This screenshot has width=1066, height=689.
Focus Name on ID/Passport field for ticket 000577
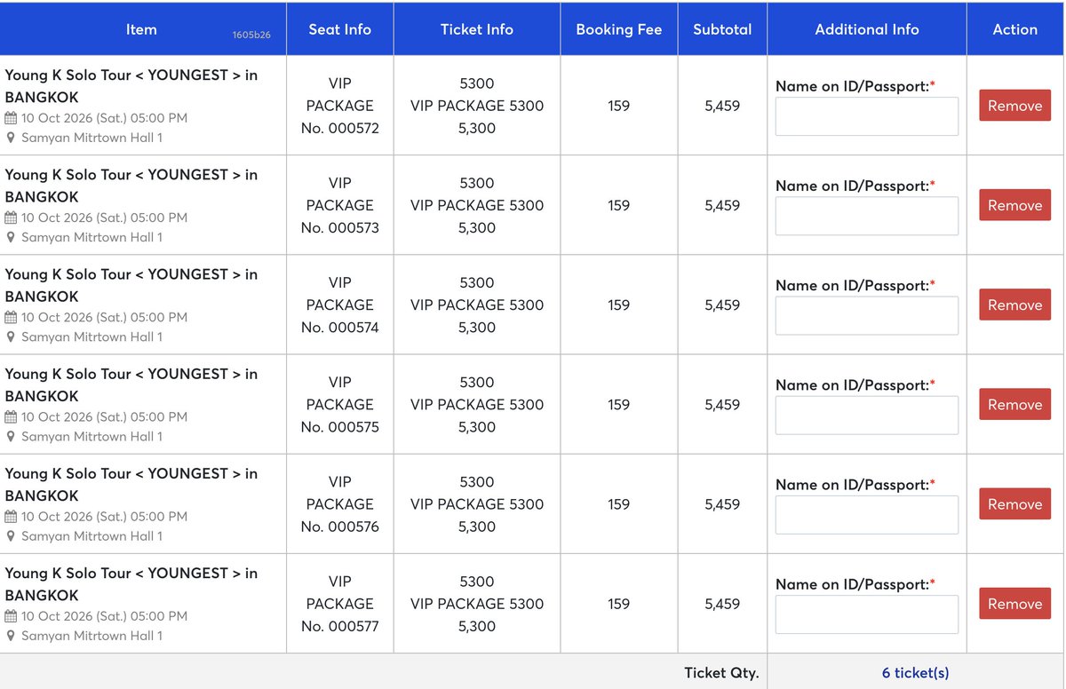[x=867, y=614]
